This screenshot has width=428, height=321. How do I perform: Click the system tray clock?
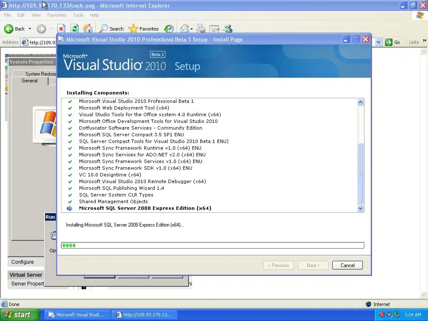(413, 315)
